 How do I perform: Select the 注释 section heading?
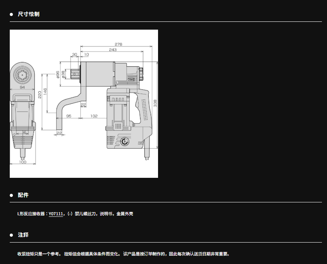[23, 235]
